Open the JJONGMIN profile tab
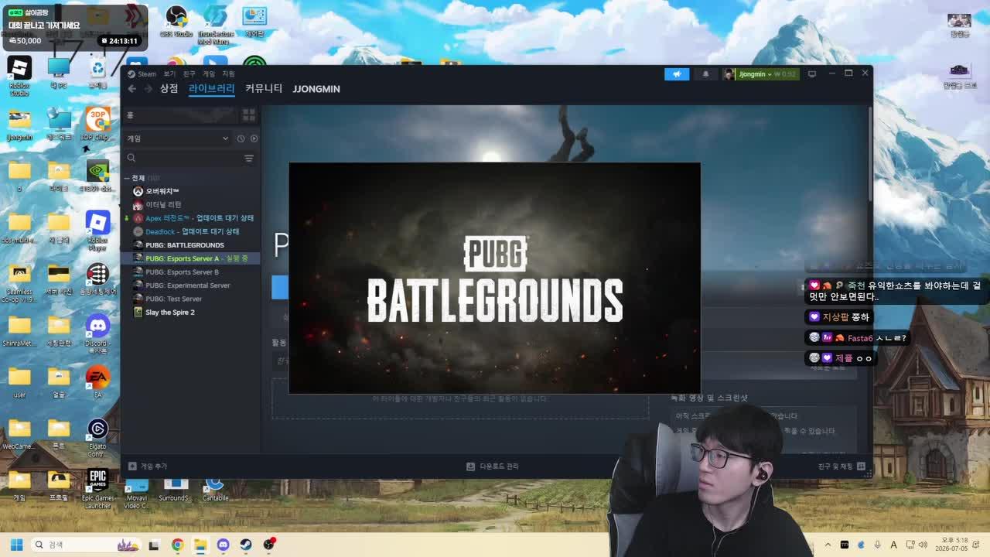 point(316,89)
